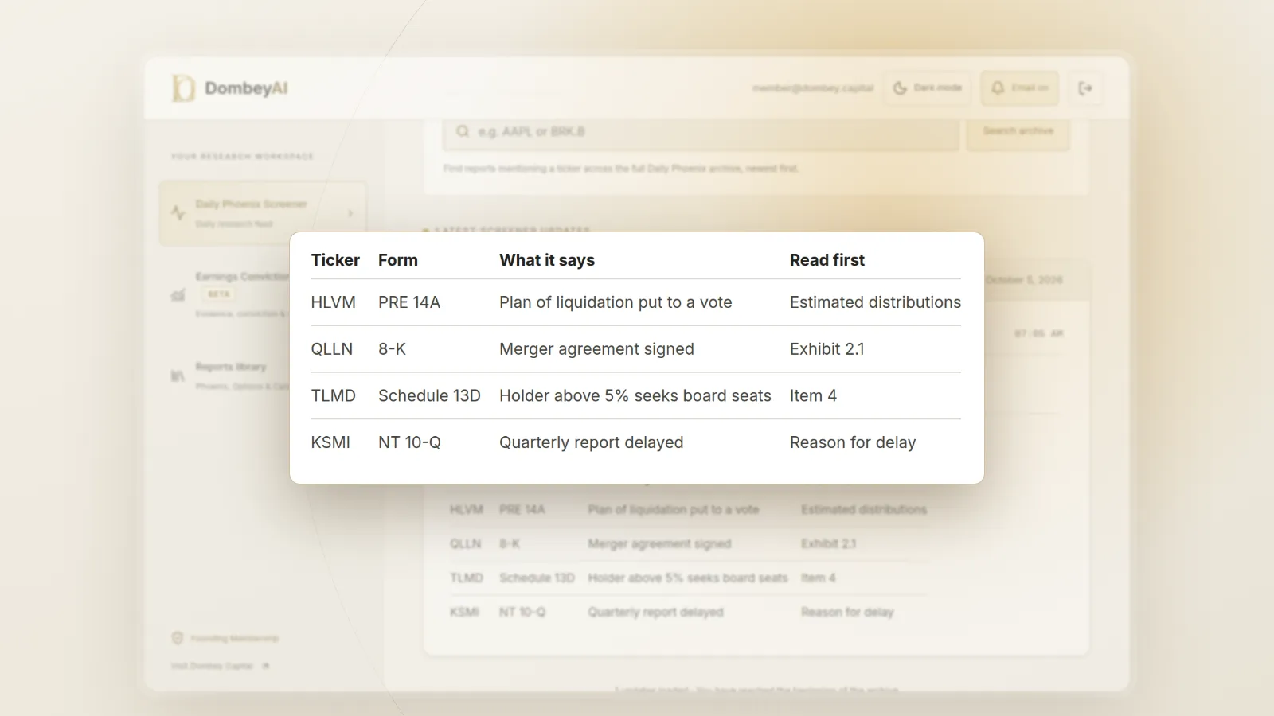Image resolution: width=1274 pixels, height=716 pixels.
Task: Click 'Reason for delay' in sharp card
Action: pos(853,442)
